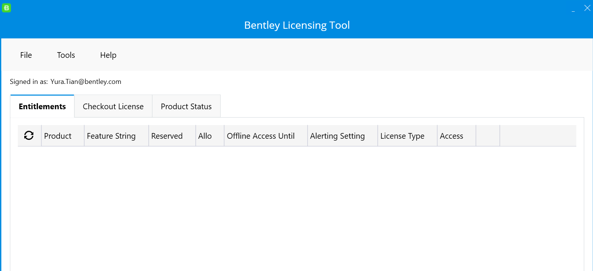Click the refresh entitlements icon

point(29,136)
